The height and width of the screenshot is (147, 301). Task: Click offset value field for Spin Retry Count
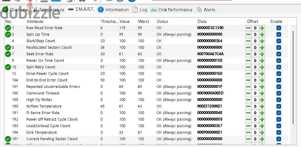(255, 67)
